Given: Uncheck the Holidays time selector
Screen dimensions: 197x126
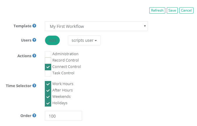Looking at the screenshot, I should point(48,103).
